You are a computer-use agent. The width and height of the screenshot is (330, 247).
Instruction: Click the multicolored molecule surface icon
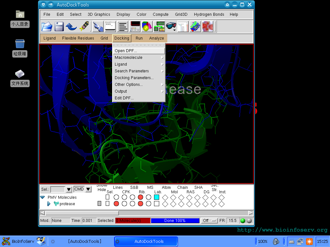(x=195, y=26)
